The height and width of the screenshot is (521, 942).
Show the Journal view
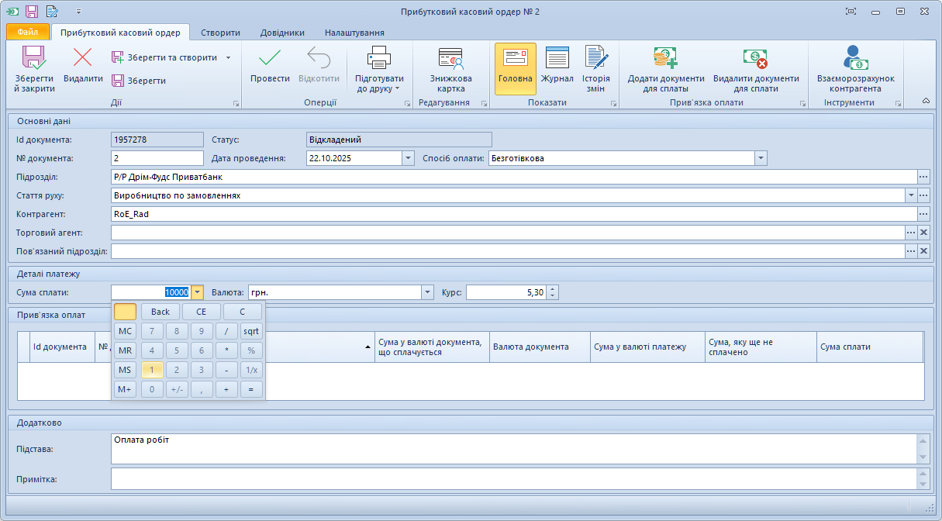[557, 59]
